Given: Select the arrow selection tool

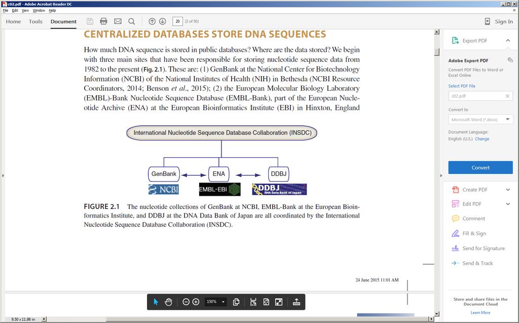Looking at the screenshot, I should (x=156, y=302).
